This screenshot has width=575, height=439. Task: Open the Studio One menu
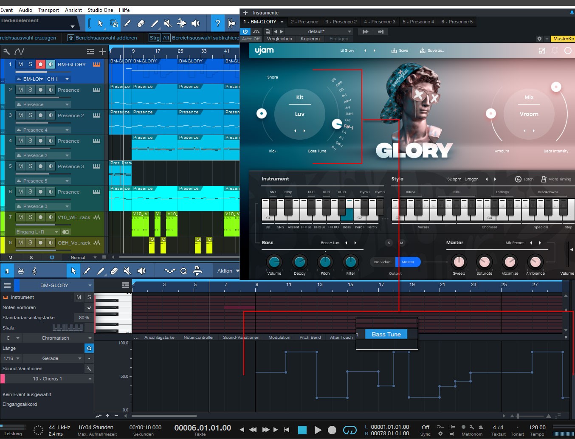tap(100, 10)
